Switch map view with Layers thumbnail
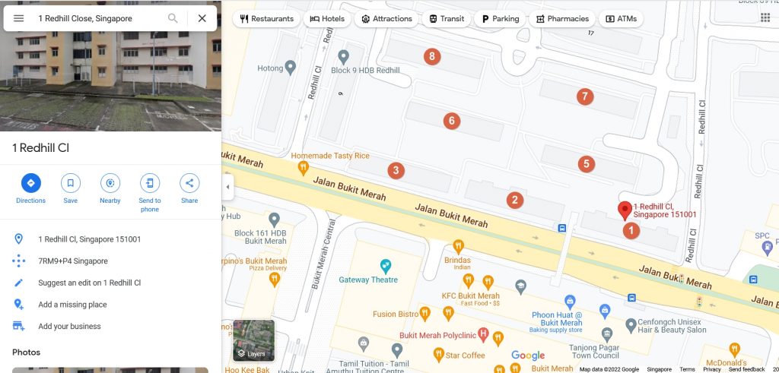 (254, 340)
